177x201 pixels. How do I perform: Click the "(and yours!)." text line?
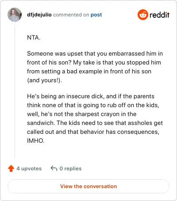tap(45, 80)
